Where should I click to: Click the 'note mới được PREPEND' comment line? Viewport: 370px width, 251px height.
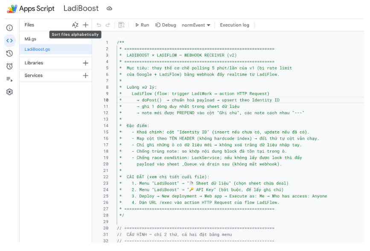tap(220, 113)
